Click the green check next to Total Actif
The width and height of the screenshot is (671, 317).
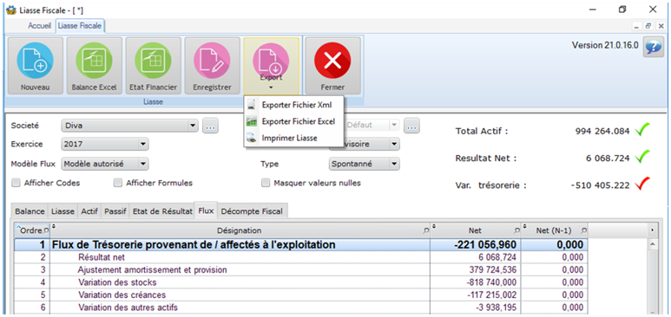[642, 129]
